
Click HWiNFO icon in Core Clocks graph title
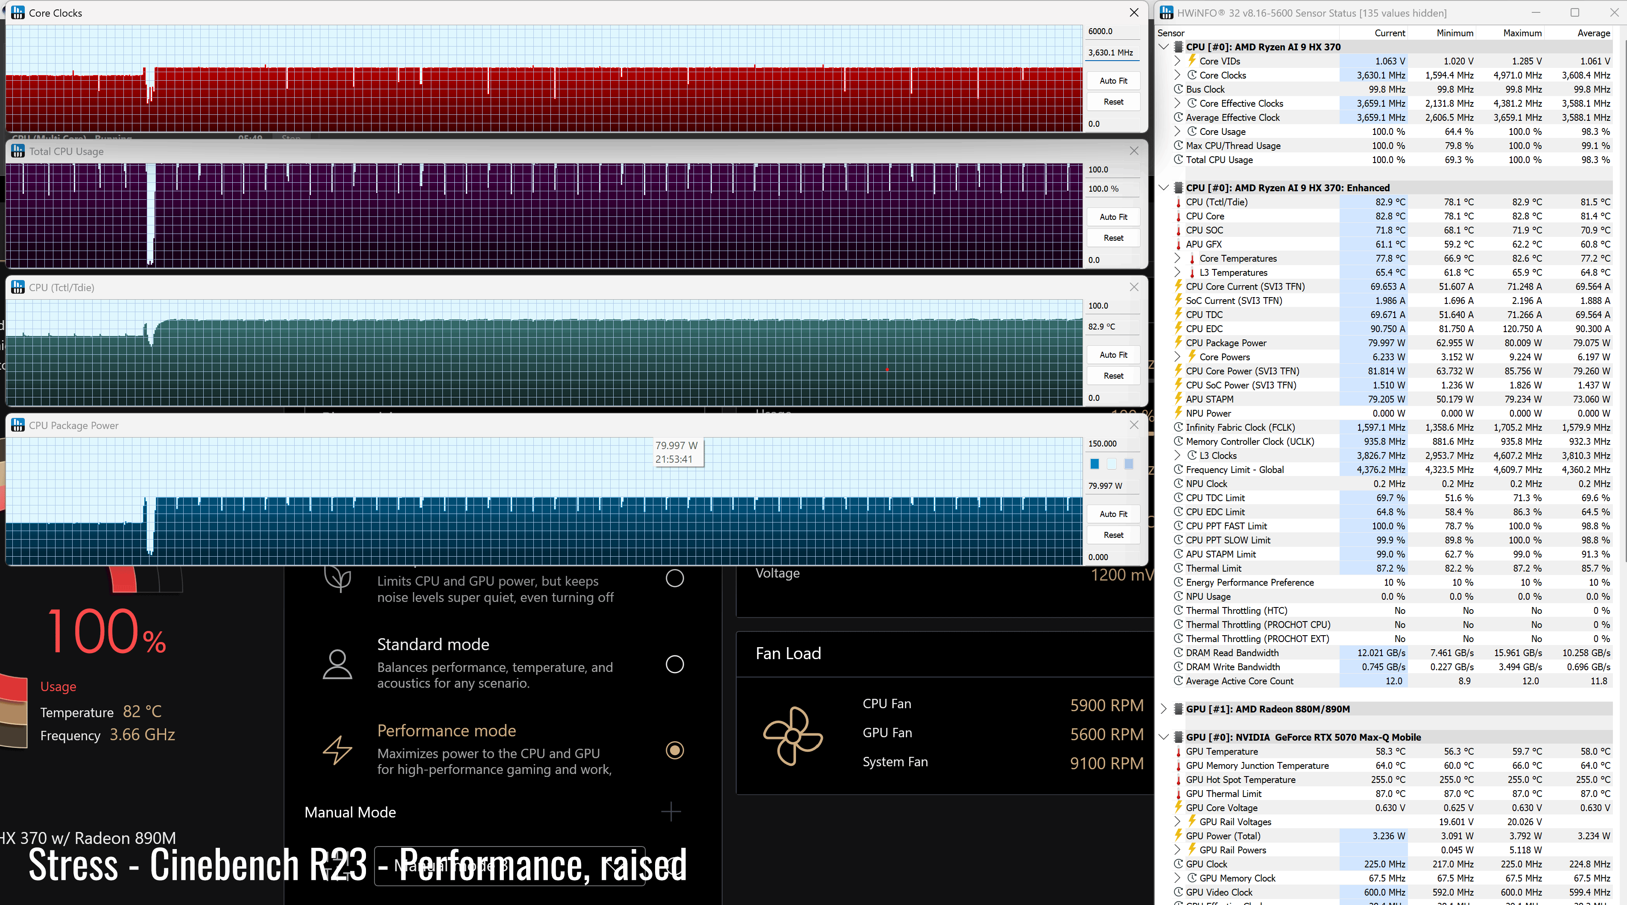18,13
